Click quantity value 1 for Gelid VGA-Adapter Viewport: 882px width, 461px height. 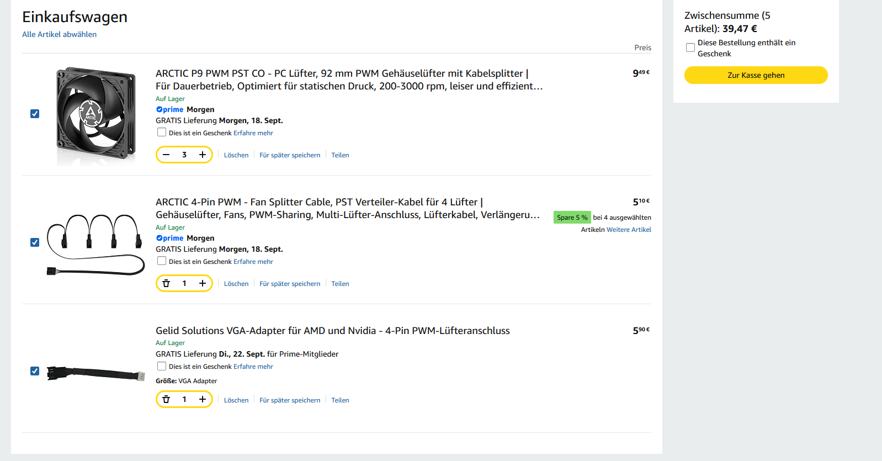coord(184,399)
